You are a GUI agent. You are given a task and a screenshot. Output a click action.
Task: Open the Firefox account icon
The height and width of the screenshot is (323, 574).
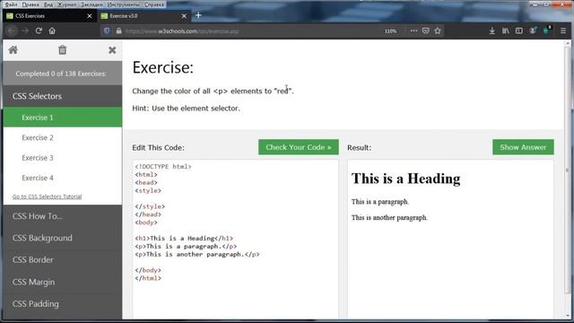pos(533,31)
